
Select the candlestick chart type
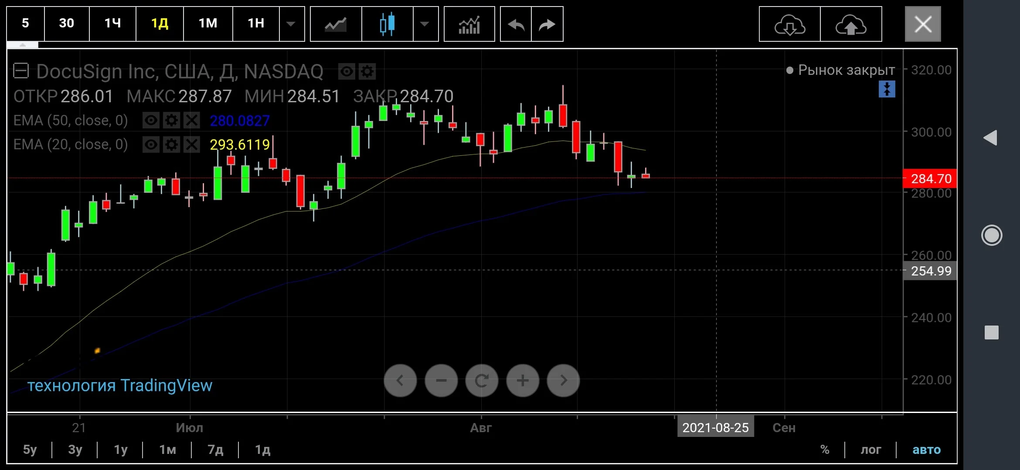point(387,23)
